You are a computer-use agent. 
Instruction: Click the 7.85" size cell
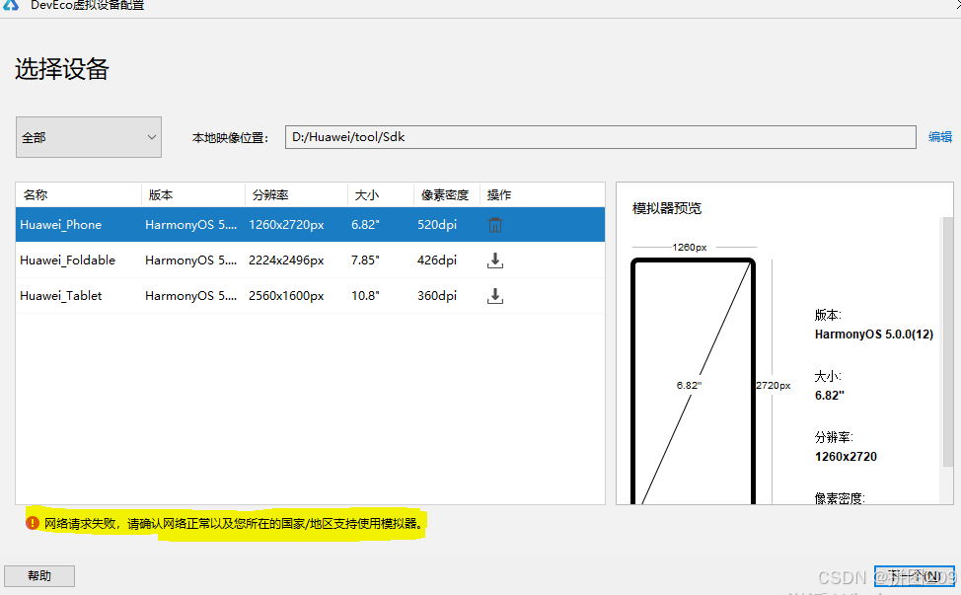click(x=365, y=260)
